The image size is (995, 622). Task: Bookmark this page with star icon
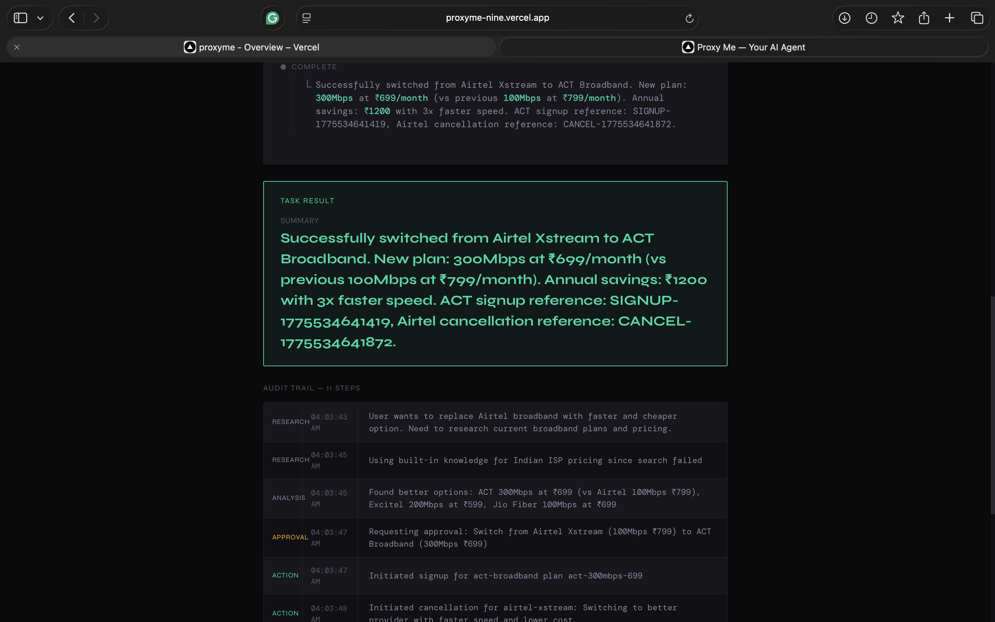[898, 18]
